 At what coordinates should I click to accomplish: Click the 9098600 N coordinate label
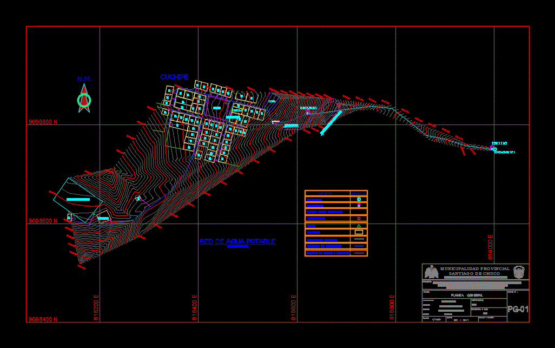tap(43, 221)
